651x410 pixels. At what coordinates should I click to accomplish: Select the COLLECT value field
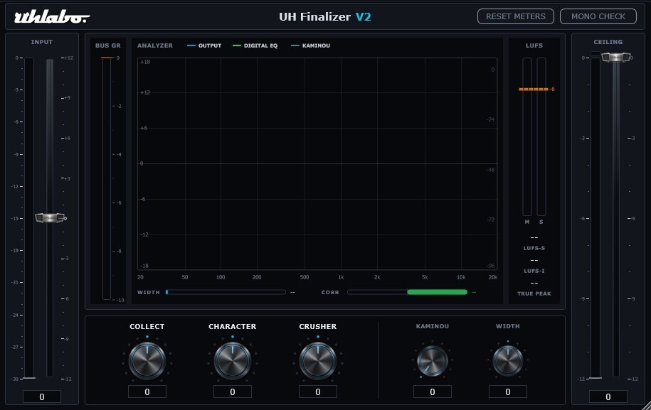point(147,392)
